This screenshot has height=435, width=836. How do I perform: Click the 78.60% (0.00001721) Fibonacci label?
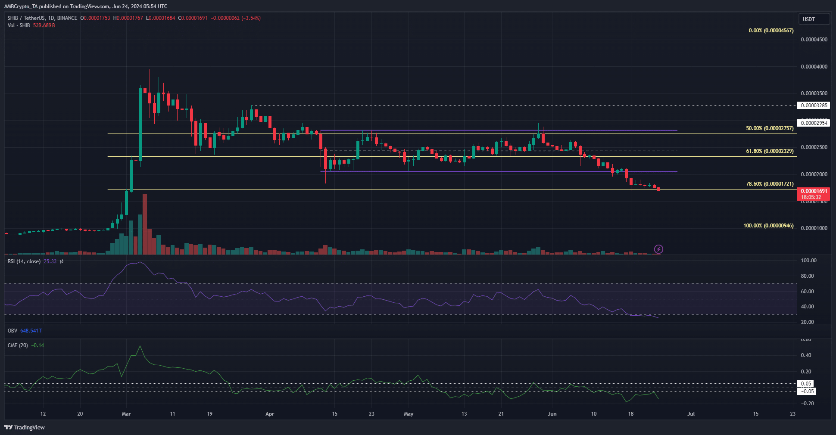[770, 184]
